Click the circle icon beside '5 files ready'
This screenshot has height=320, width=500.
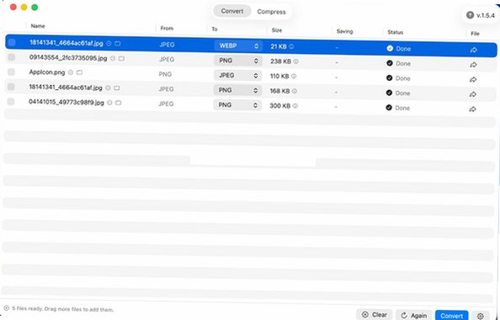(x=7, y=308)
